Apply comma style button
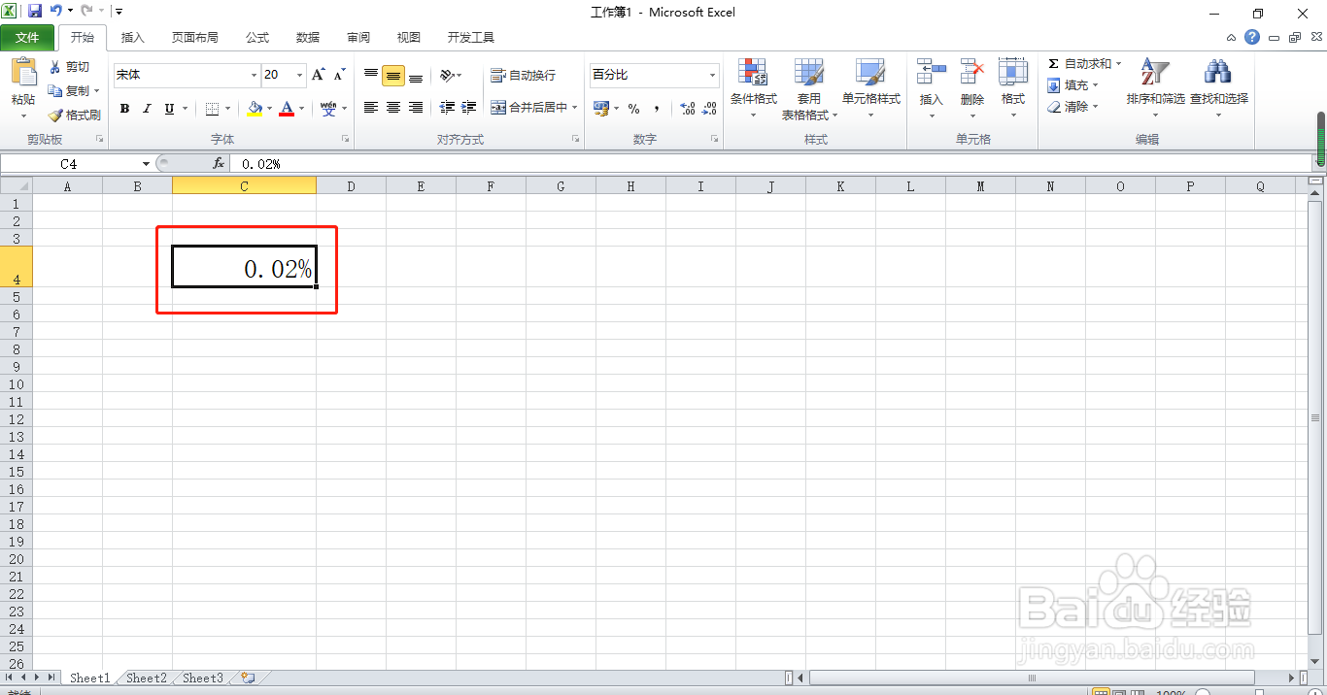1327x695 pixels. 657,109
